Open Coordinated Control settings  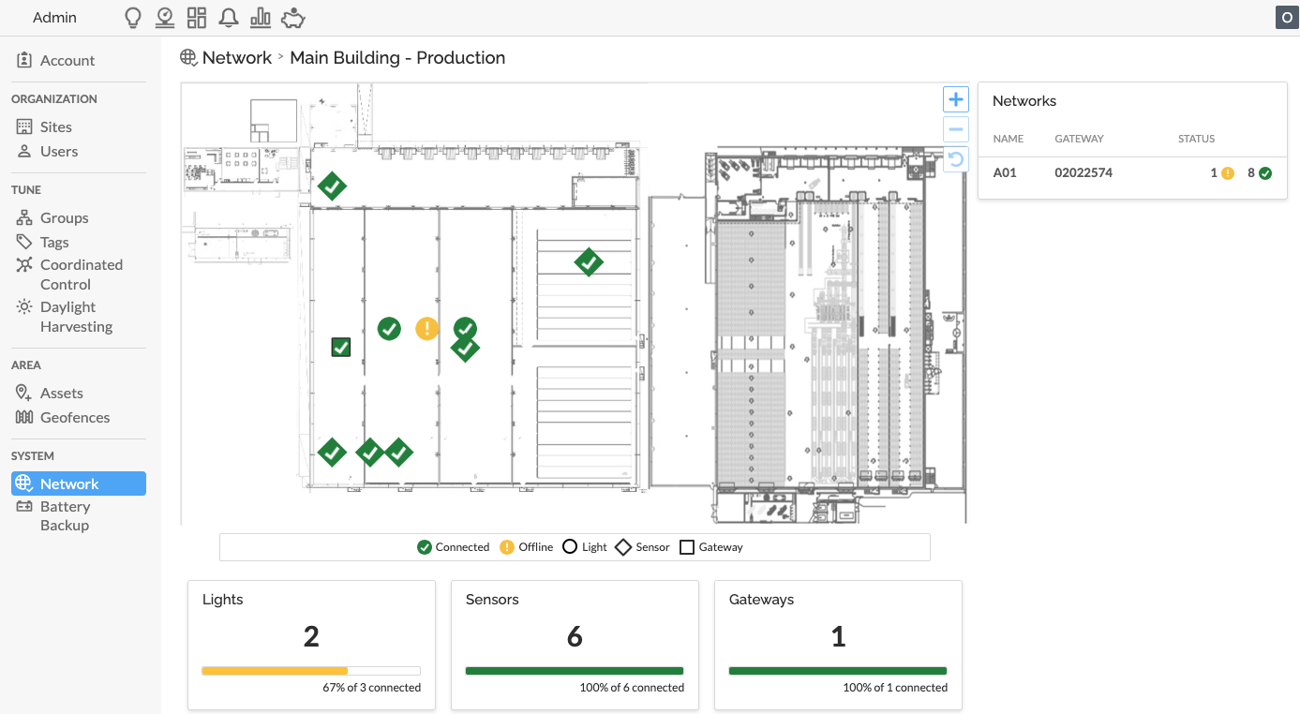click(x=81, y=275)
